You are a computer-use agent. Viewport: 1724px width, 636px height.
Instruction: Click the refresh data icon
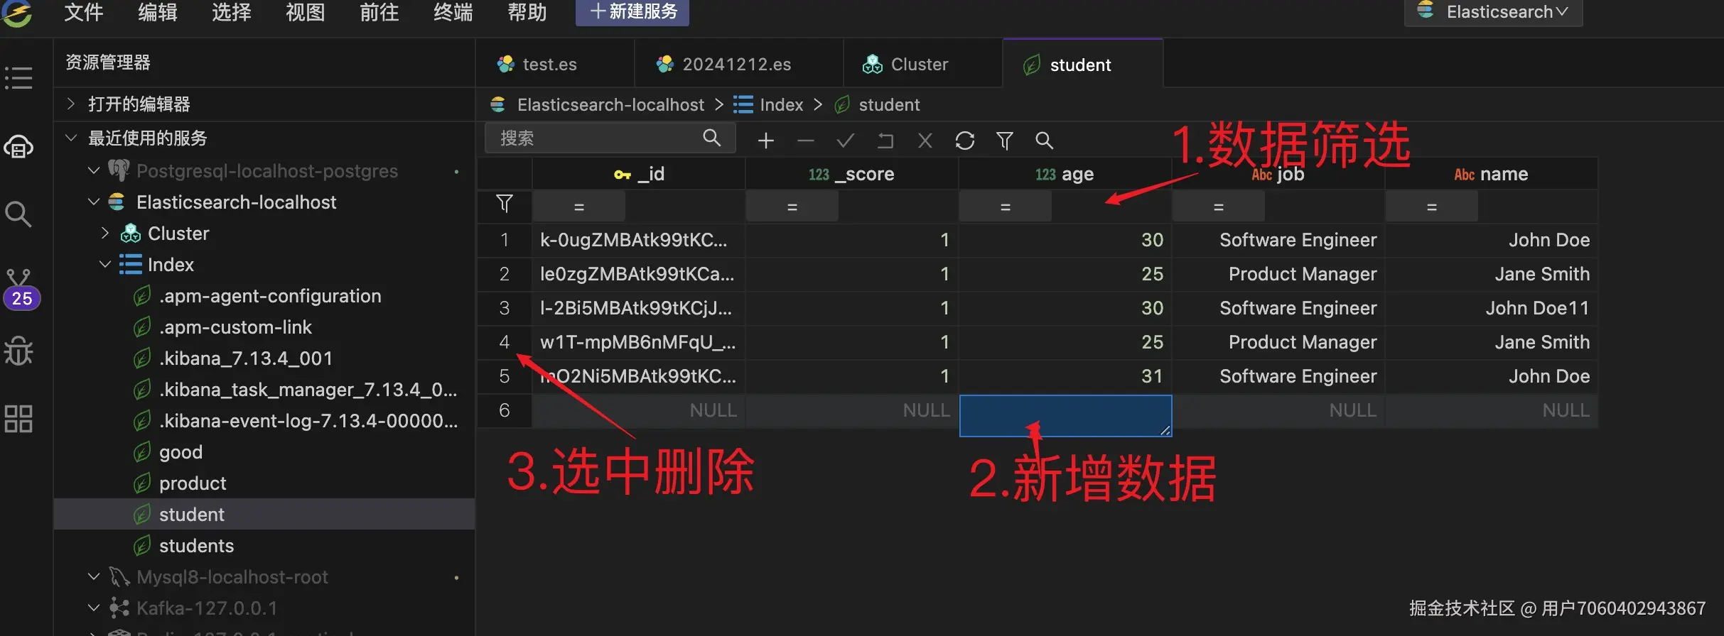pos(964,141)
